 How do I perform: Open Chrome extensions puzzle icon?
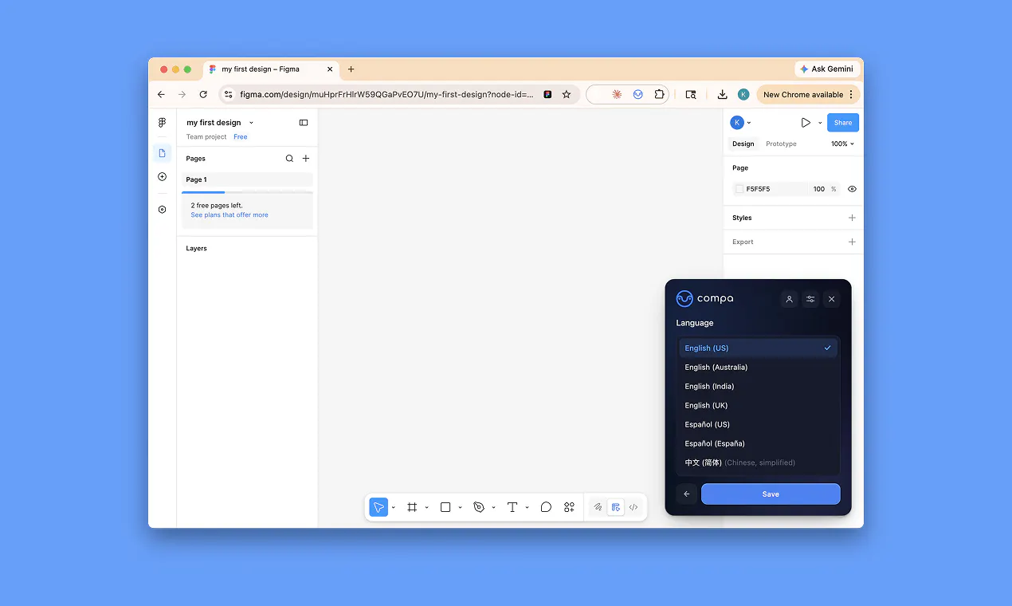point(660,94)
